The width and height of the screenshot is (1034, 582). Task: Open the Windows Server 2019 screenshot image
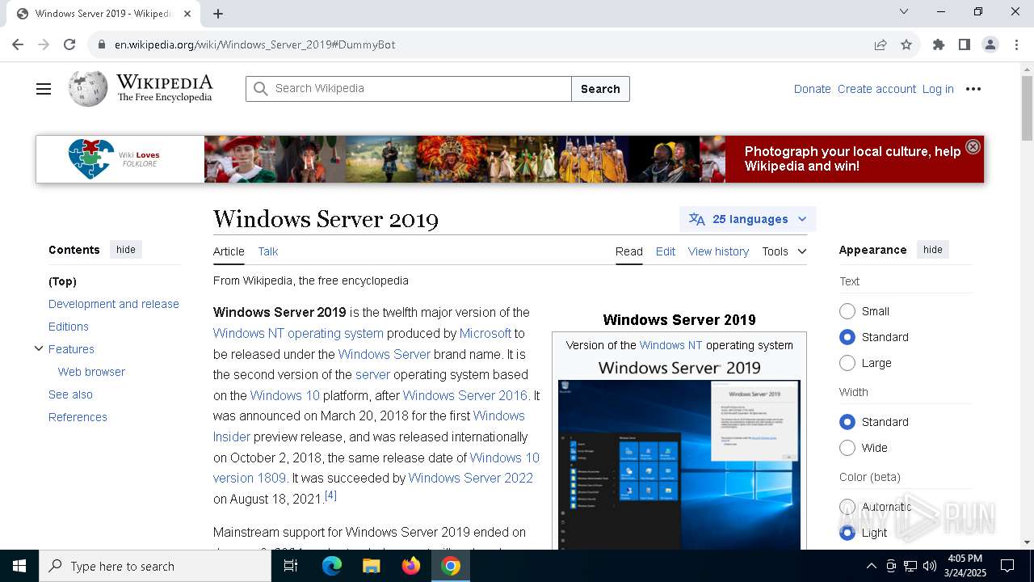679,465
